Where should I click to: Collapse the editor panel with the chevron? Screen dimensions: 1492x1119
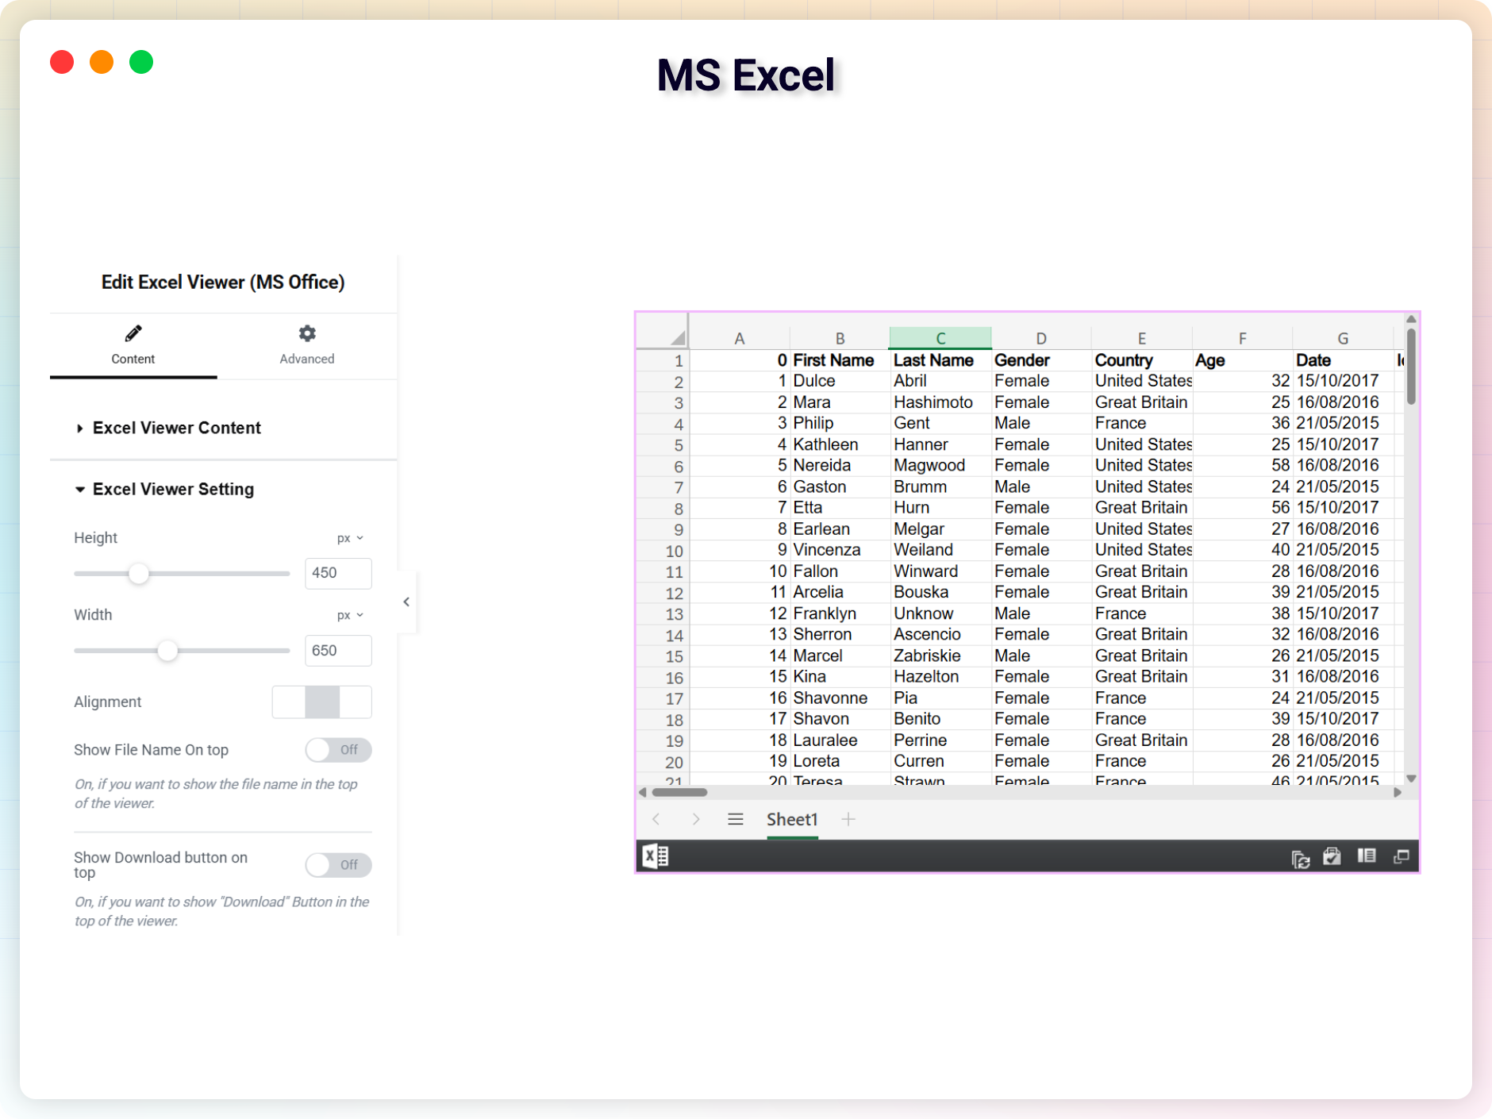pos(406,602)
